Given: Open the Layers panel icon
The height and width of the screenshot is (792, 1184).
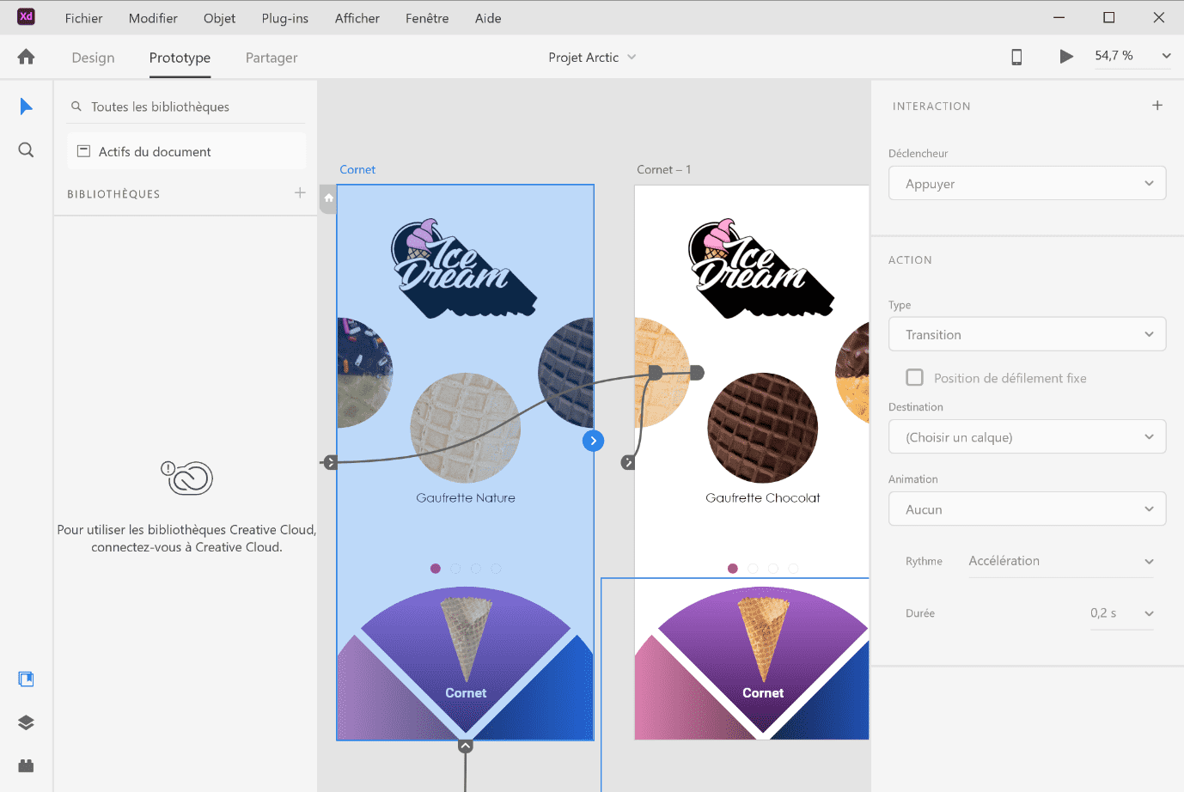Looking at the screenshot, I should pyautogui.click(x=26, y=722).
